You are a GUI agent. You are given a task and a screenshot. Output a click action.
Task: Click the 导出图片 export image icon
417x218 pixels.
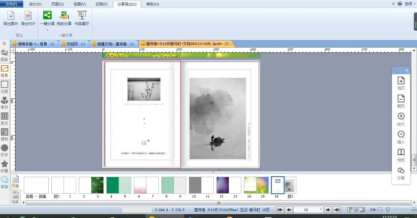(11, 18)
